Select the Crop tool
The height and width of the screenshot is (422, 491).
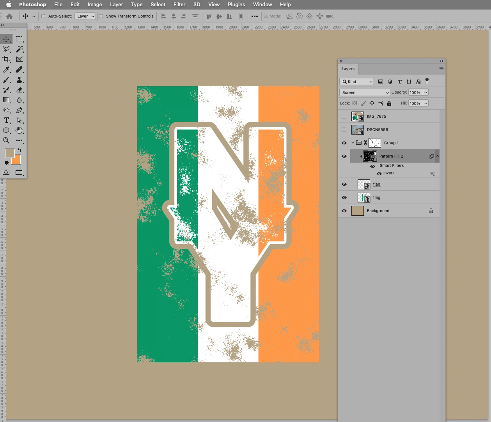tap(6, 59)
